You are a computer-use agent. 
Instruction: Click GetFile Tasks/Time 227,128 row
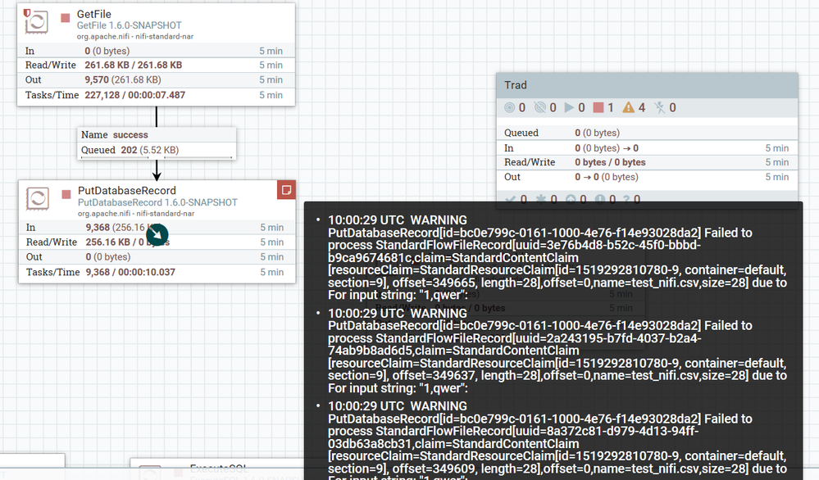point(156,95)
